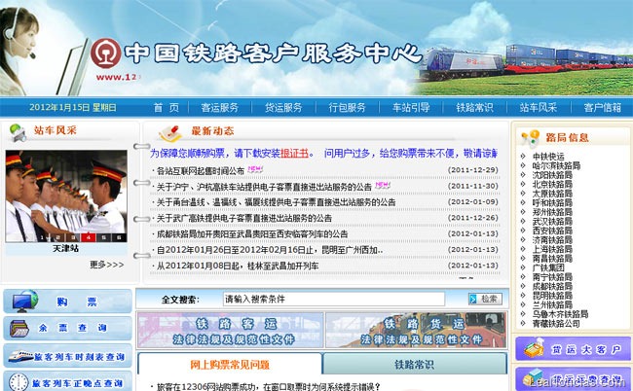Open 货运服务 navigation item
Viewport: 633px width, 391px height.
click(283, 108)
